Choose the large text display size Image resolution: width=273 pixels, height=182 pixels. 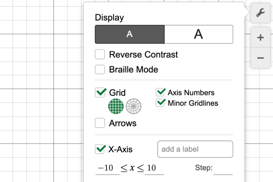click(199, 34)
